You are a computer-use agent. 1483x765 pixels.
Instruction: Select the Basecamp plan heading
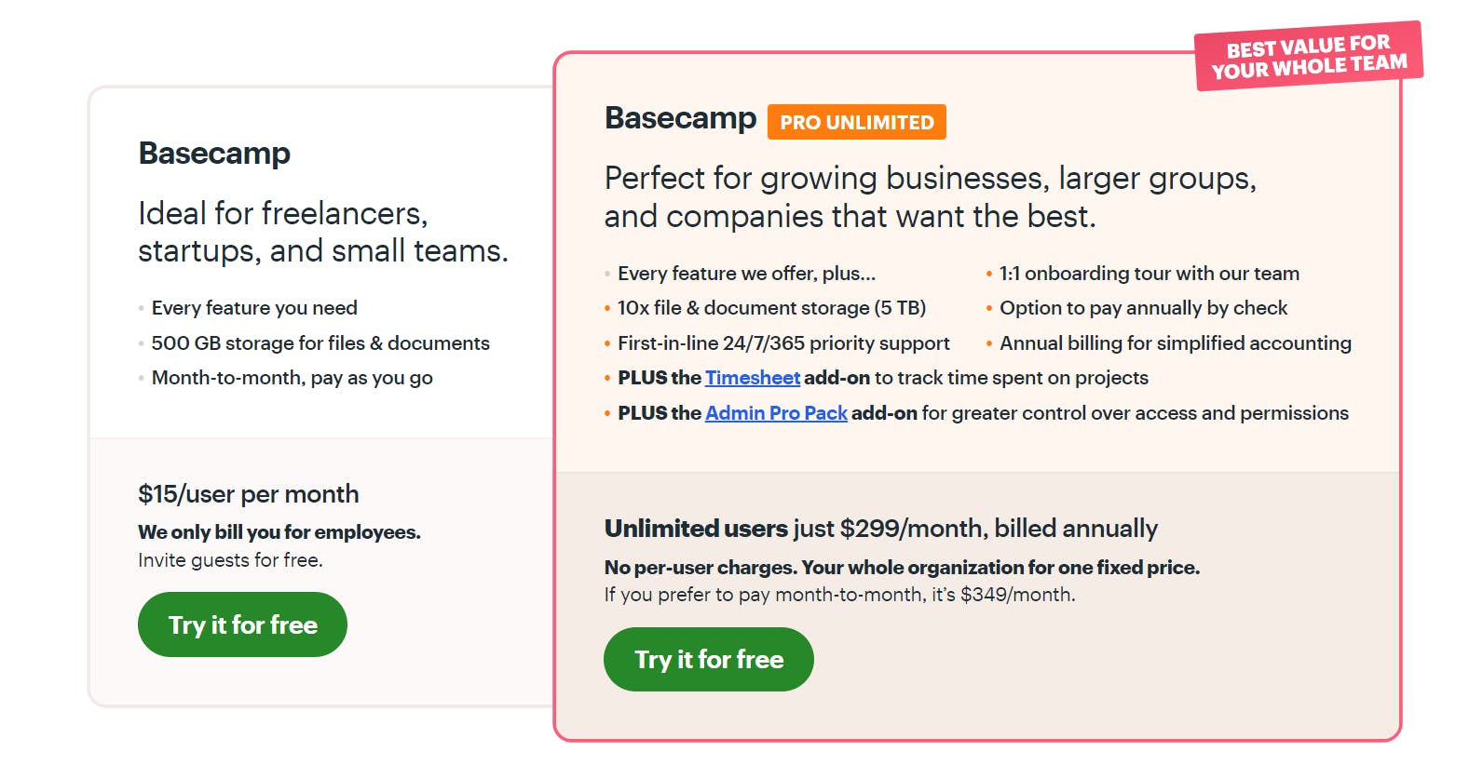pyautogui.click(x=214, y=154)
